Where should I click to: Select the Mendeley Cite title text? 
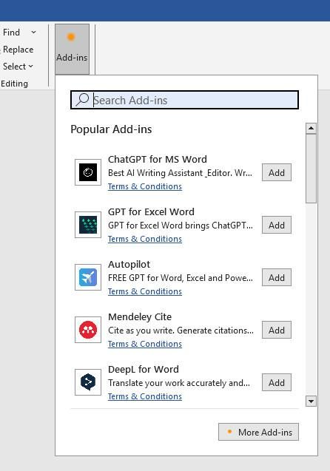tap(140, 316)
